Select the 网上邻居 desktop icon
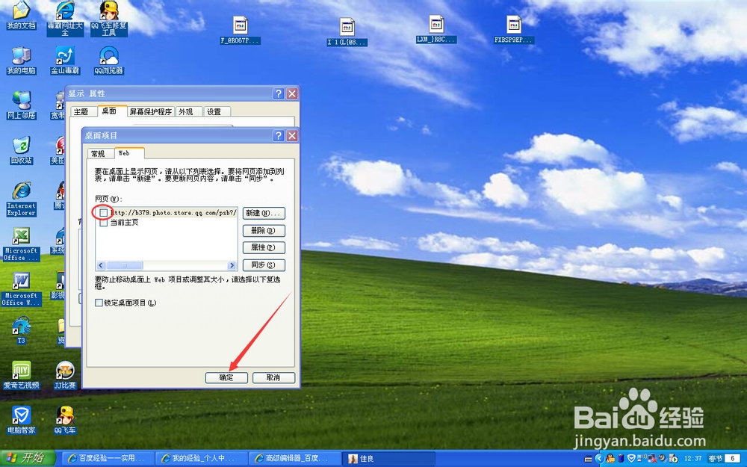The height and width of the screenshot is (467, 747). click(x=21, y=105)
